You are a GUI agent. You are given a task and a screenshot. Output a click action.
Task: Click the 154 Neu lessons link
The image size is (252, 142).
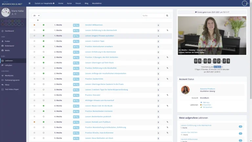pos(206,103)
